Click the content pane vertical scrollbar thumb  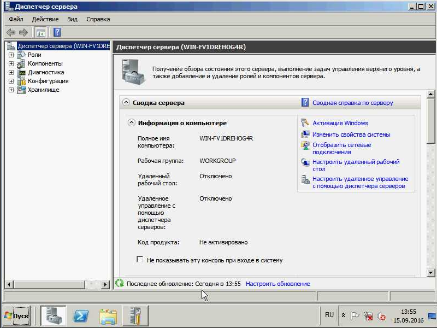(x=430, y=121)
